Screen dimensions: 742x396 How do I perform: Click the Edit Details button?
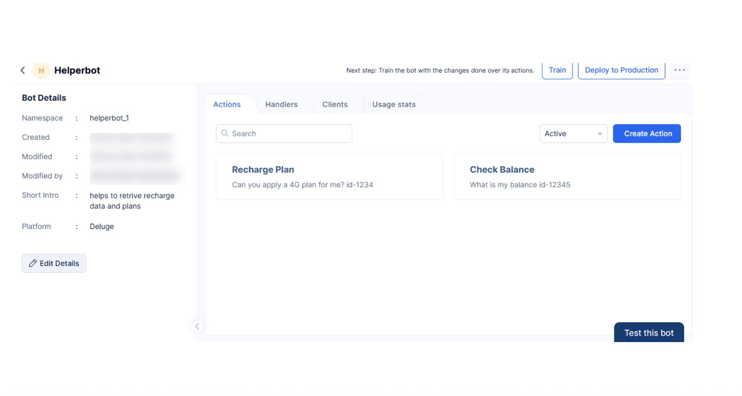(x=54, y=263)
